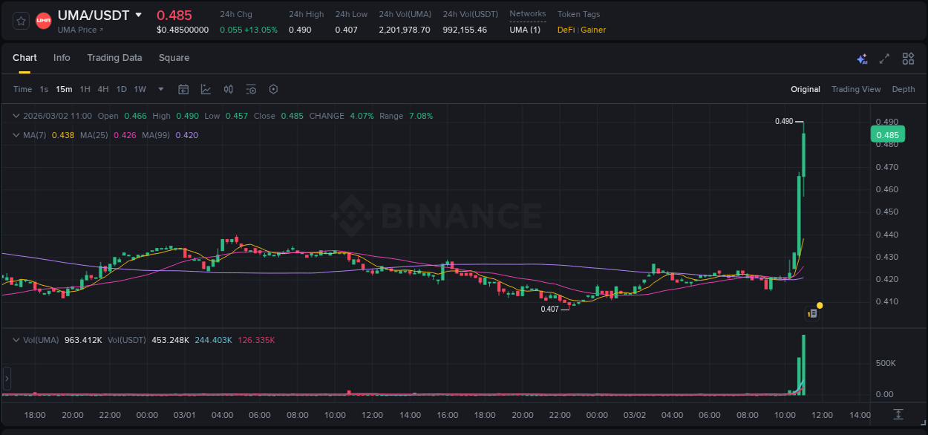Screen dimensions: 928x435
Task: Switch to the Trading View chart mode
Action: (856, 89)
